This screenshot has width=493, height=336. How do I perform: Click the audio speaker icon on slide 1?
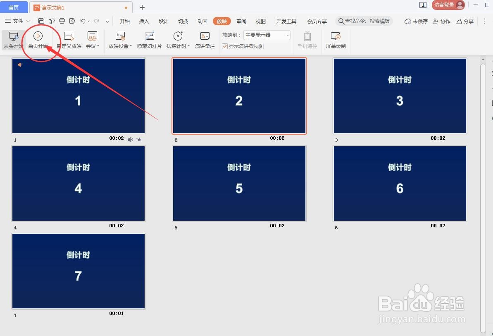click(20, 65)
